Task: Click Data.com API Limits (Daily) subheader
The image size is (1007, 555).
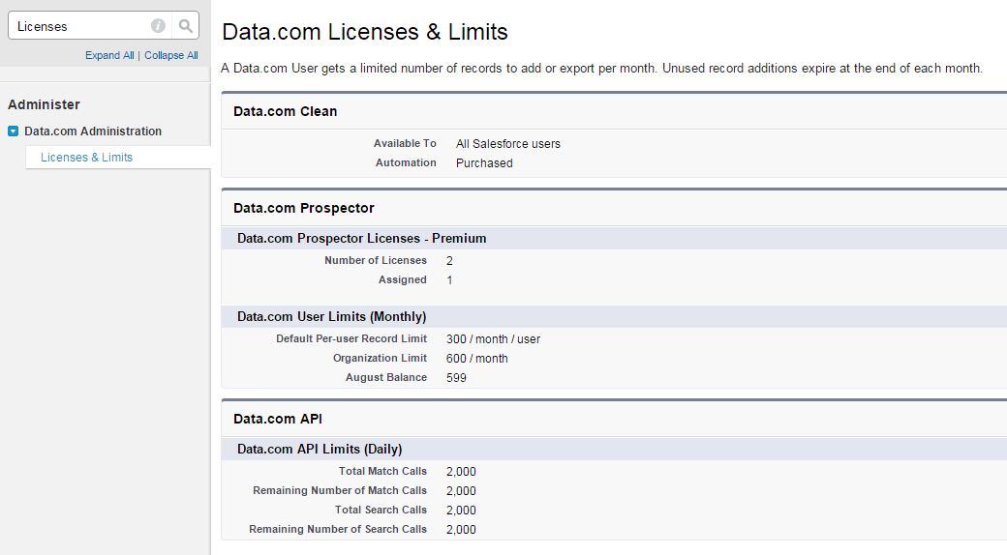Action: pos(320,450)
